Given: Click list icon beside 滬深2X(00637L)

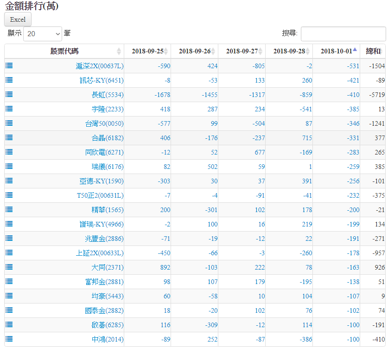Looking at the screenshot, I should pyautogui.click(x=9, y=65).
